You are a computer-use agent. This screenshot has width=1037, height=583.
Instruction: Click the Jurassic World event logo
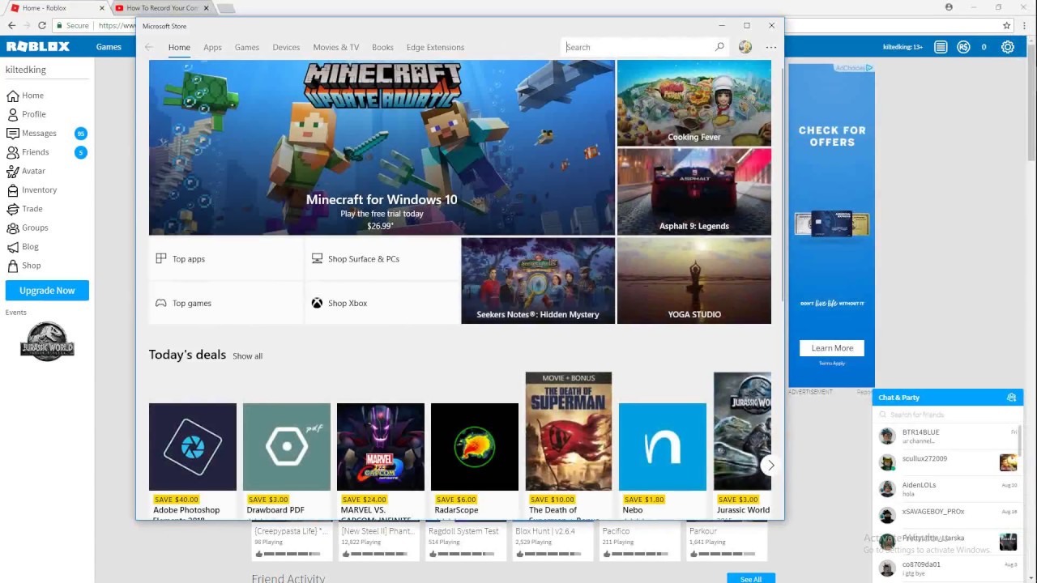pos(47,341)
